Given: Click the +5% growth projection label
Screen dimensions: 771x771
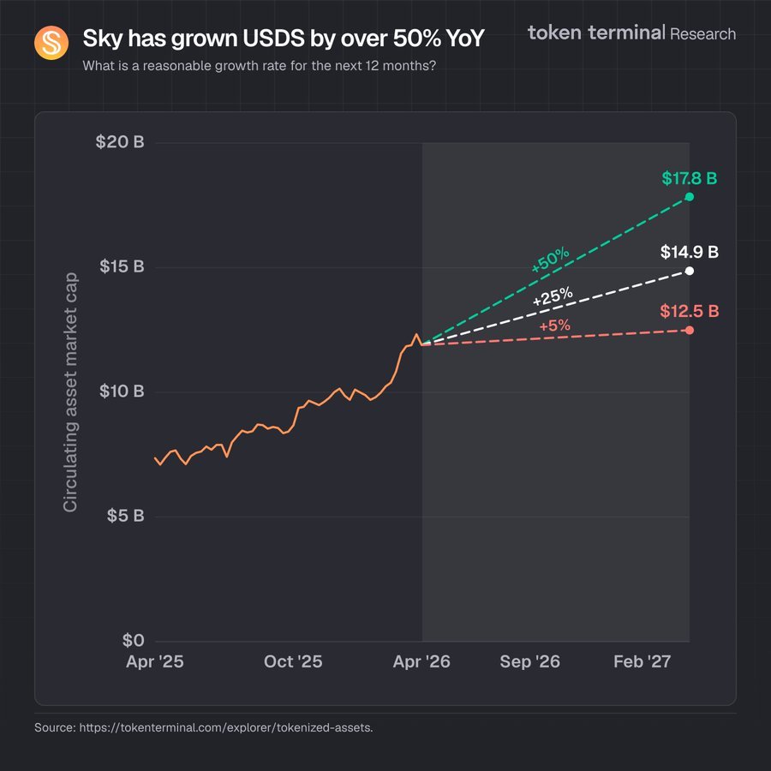Looking at the screenshot, I should point(554,326).
